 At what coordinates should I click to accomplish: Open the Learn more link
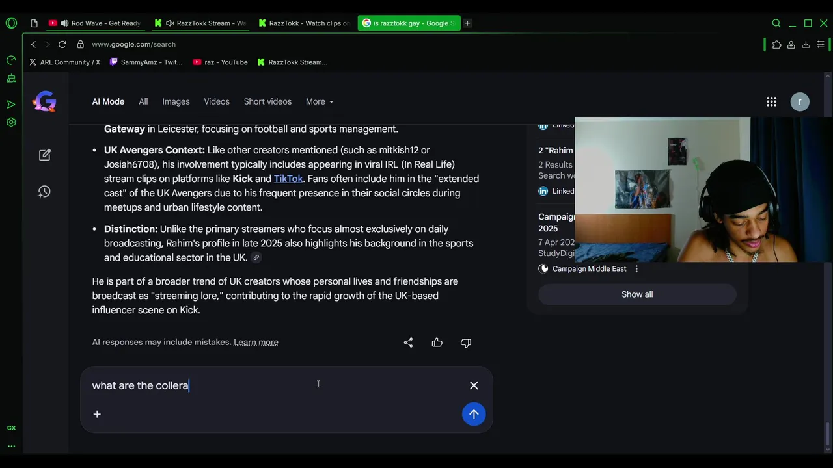coord(256,342)
